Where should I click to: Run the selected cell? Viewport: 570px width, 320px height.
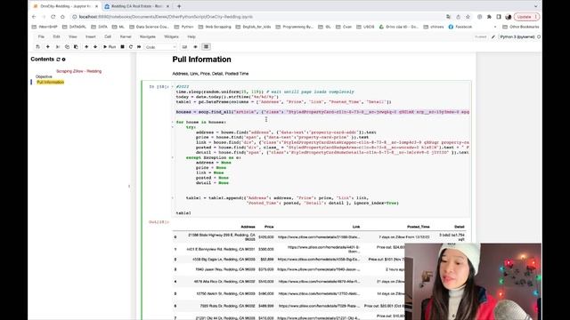tap(110, 47)
